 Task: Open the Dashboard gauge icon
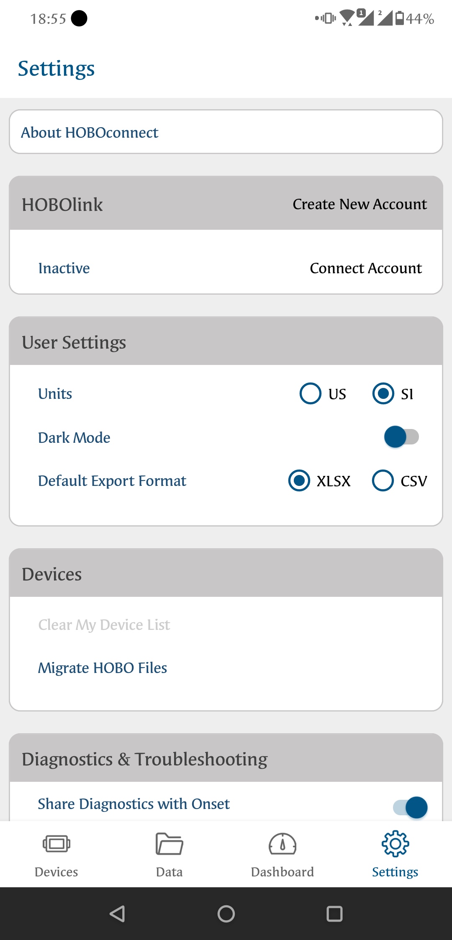click(282, 844)
